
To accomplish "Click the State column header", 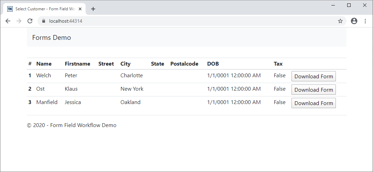I will pyautogui.click(x=157, y=64).
